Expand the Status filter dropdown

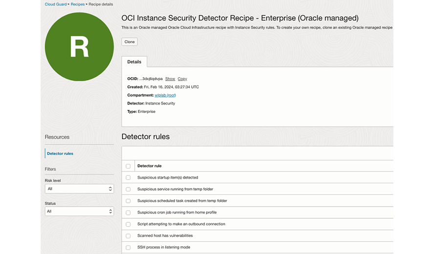click(79, 212)
